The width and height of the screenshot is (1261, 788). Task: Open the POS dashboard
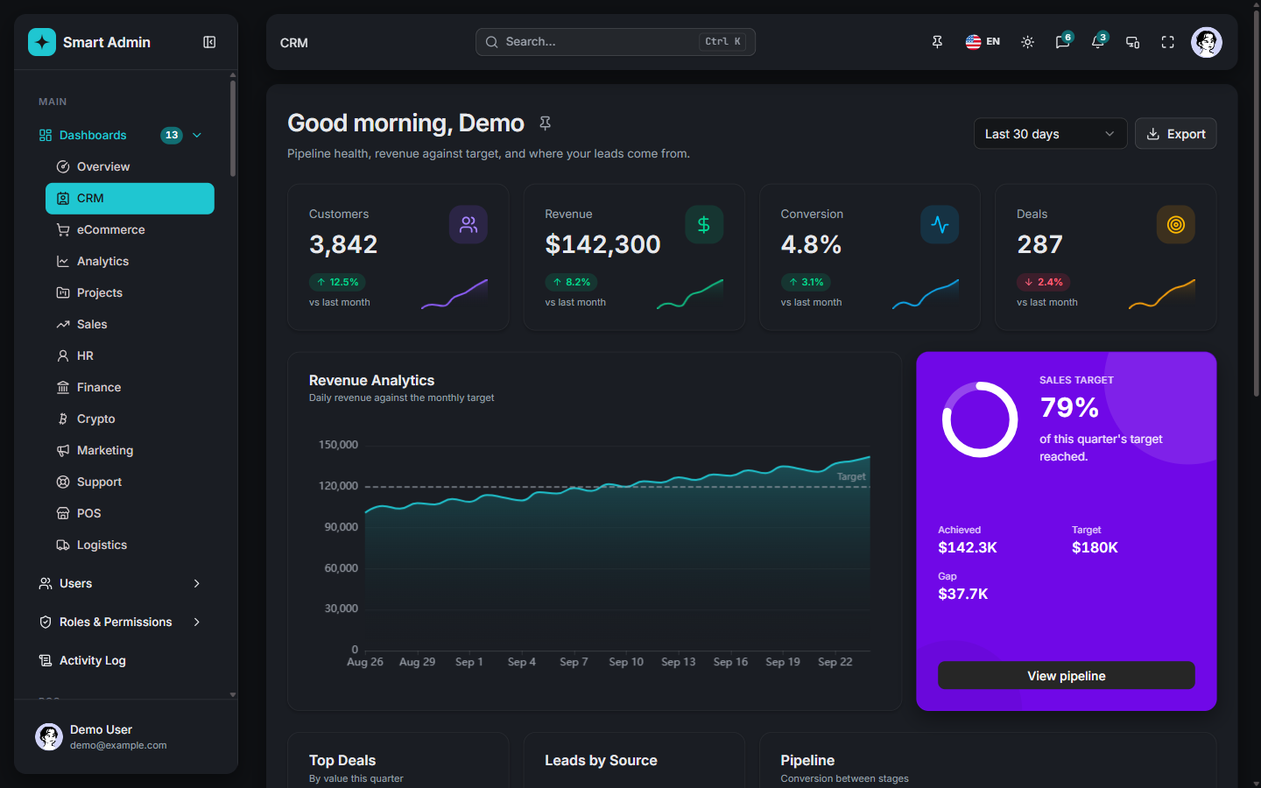[130, 513]
